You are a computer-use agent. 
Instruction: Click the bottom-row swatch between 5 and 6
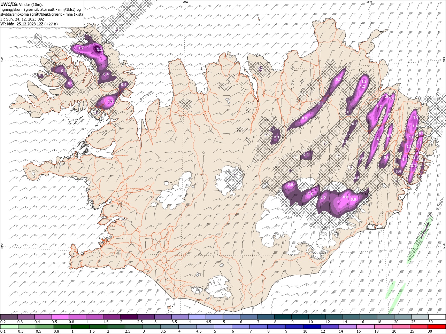pos(223,327)
